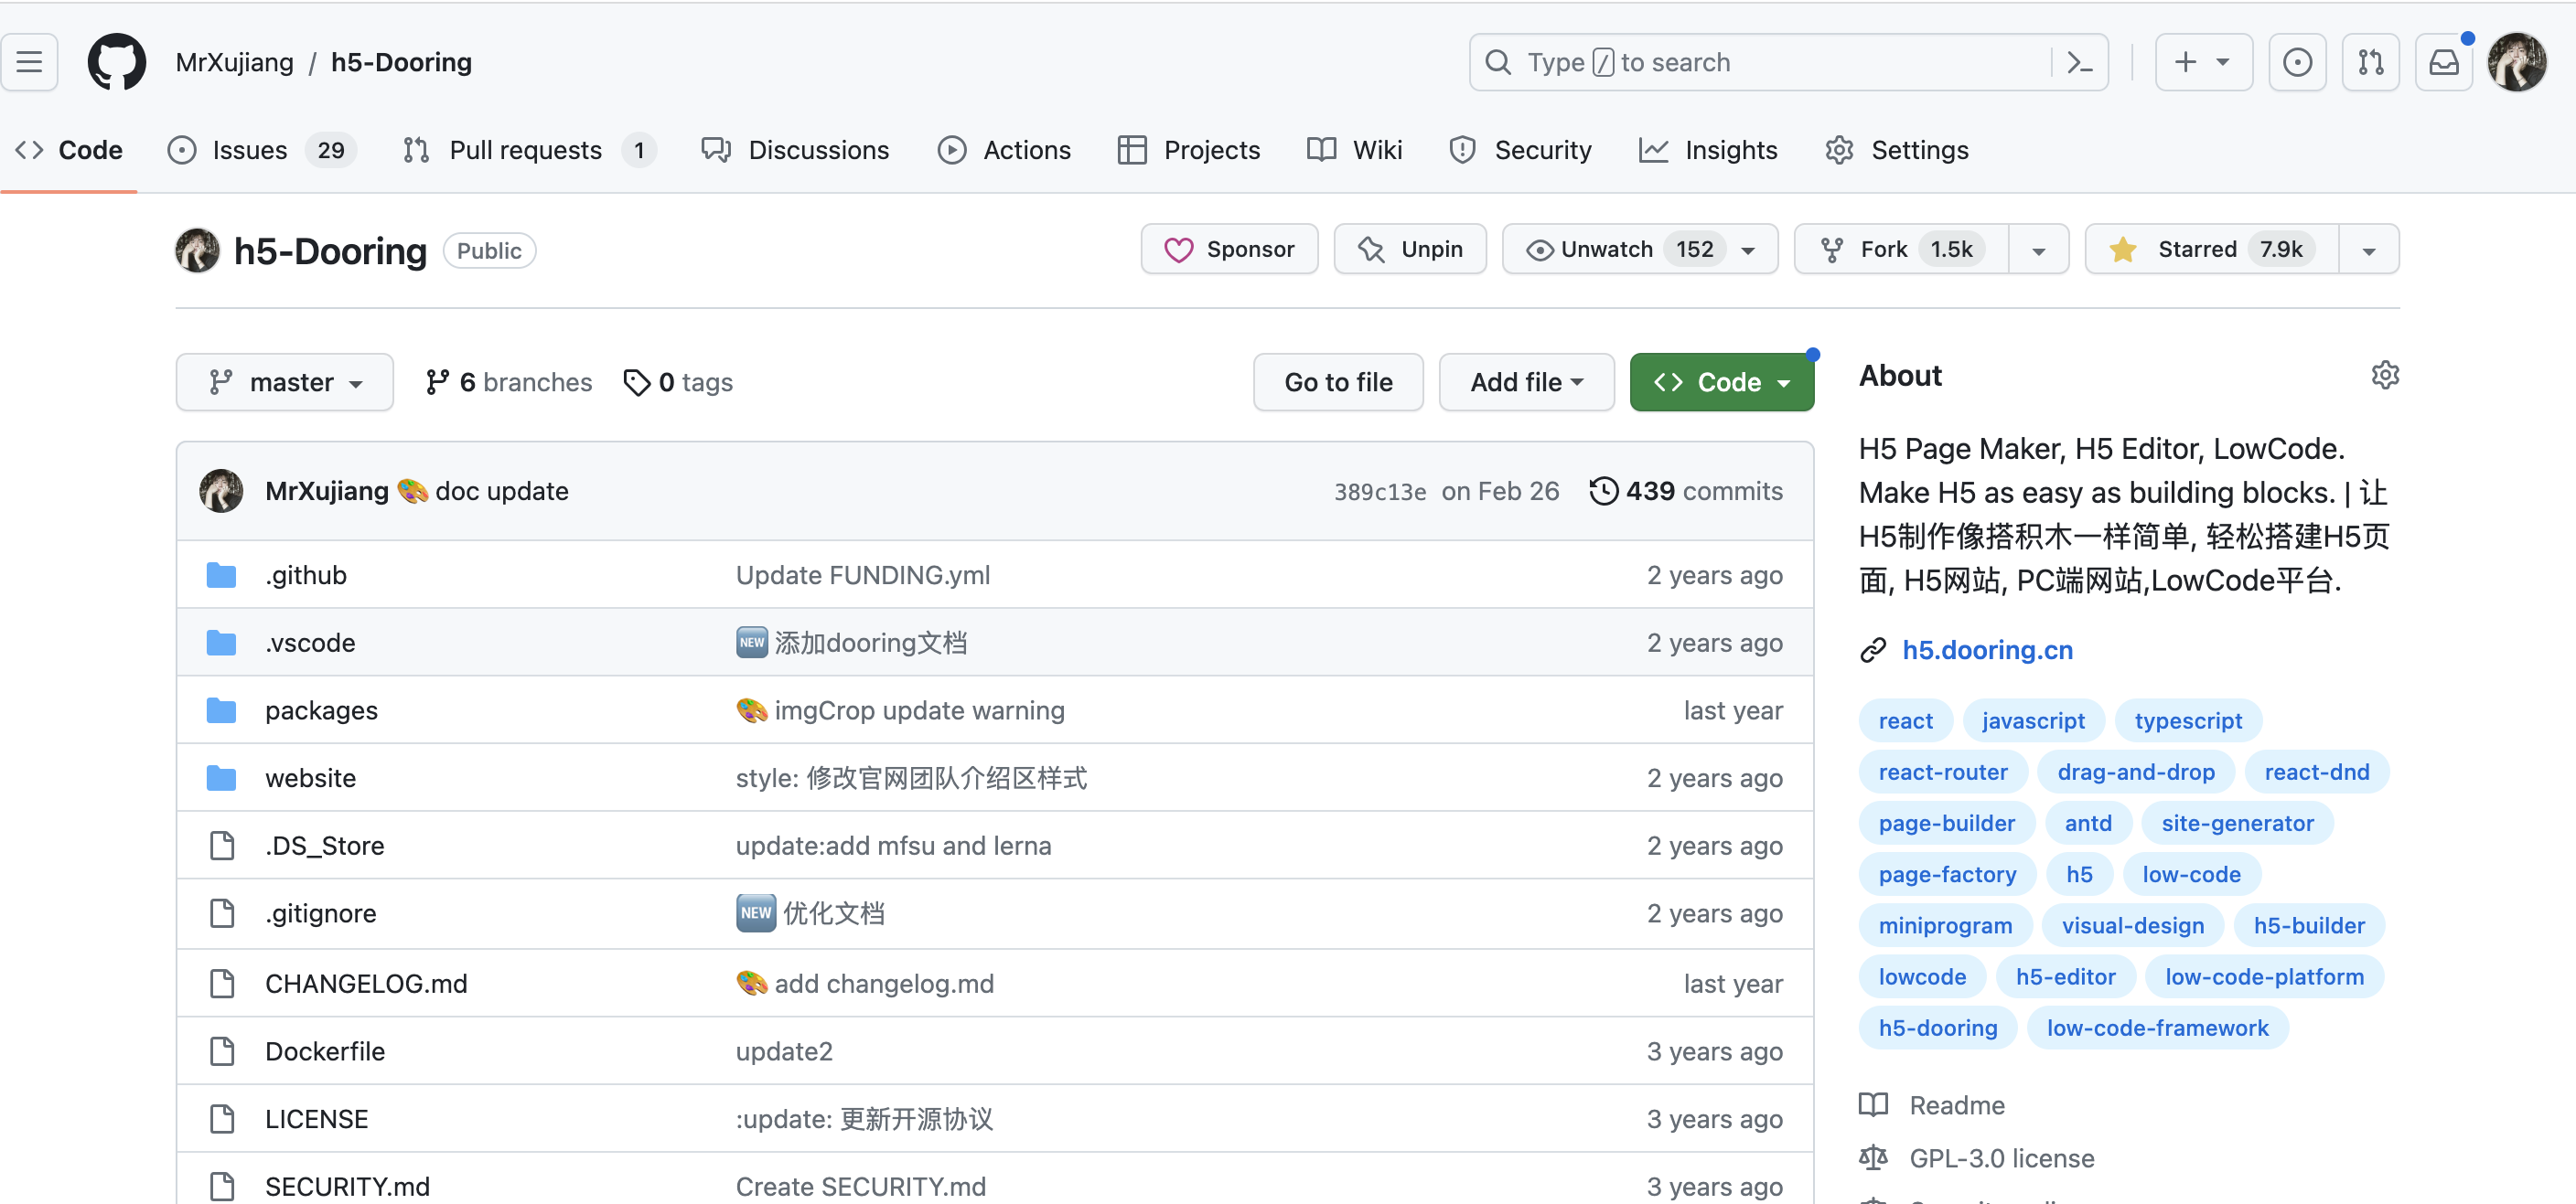
Task: Go to GitHub home via Octocat logo
Action: [x=117, y=62]
